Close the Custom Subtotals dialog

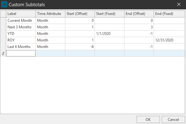click(x=179, y=4)
